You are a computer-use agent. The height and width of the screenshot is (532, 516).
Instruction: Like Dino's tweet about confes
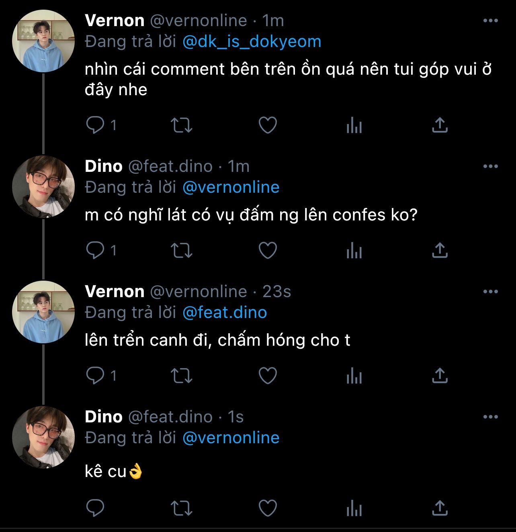coord(268,250)
